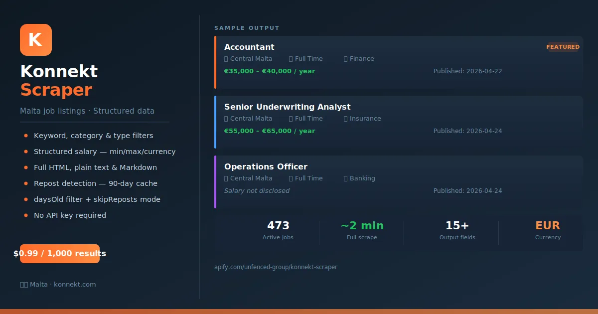Click the orange K logo icon
The image size is (598, 314).
(x=36, y=40)
